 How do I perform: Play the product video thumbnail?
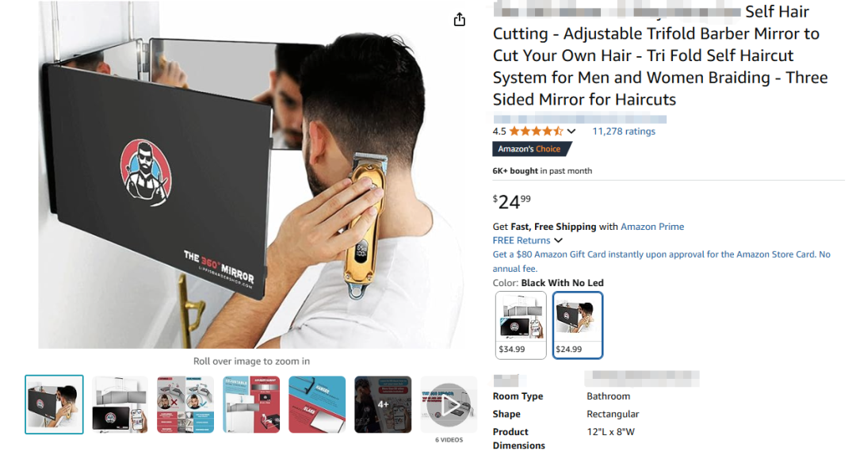[x=448, y=405]
